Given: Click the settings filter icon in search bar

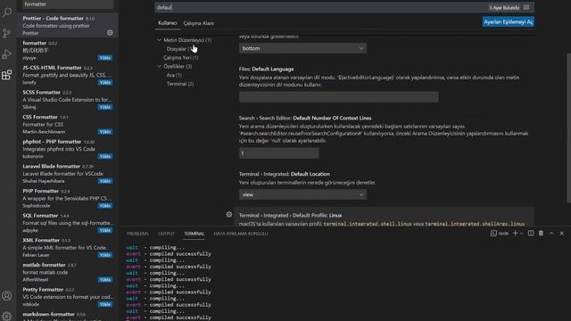Looking at the screenshot, I should (526, 7).
